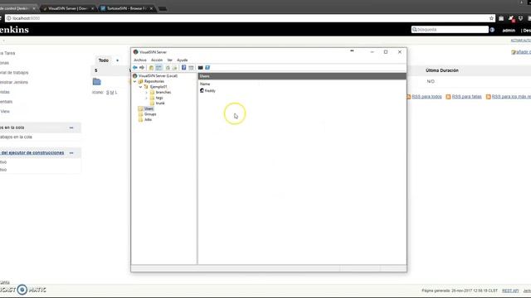Open the REST API link in footer
The height and width of the screenshot is (298, 531).
[510, 291]
